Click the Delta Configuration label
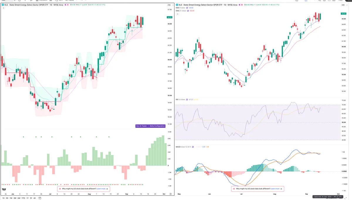The image size is (352, 200). click(x=157, y=126)
